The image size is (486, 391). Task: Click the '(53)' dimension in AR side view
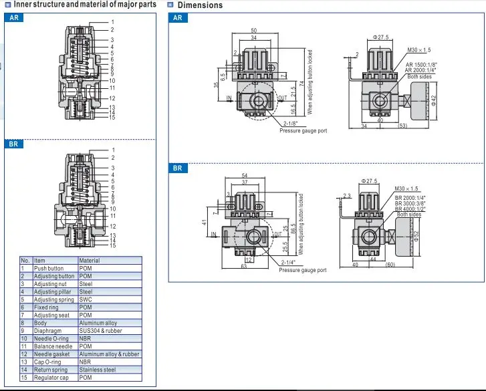coord(402,126)
